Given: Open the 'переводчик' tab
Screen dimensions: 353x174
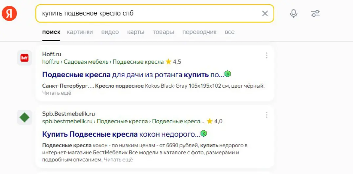Looking at the screenshot, I should tap(199, 32).
